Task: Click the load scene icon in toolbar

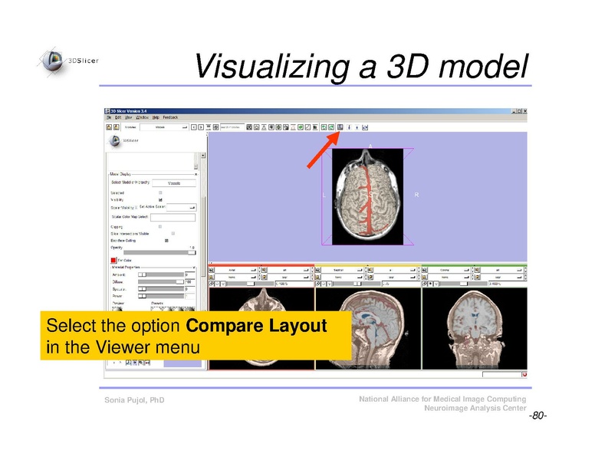Action: click(109, 127)
